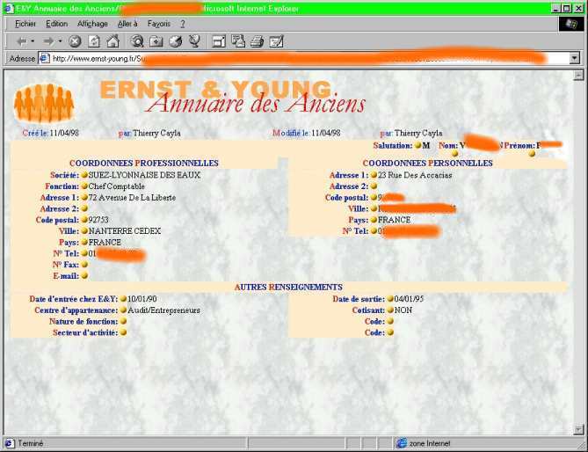Screen dimensions: 588x452
Task: Refresh the current page
Action: (93, 41)
